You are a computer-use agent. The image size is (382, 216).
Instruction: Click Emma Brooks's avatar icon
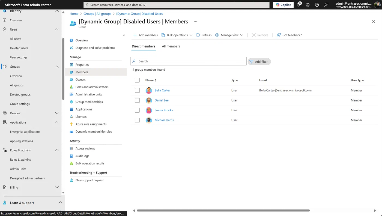(149, 110)
